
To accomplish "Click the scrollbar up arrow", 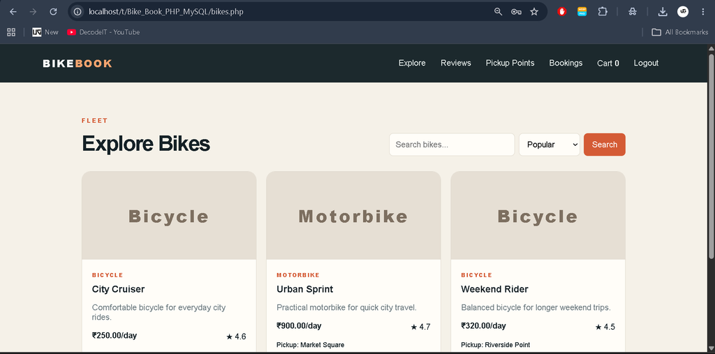I will click(x=711, y=48).
